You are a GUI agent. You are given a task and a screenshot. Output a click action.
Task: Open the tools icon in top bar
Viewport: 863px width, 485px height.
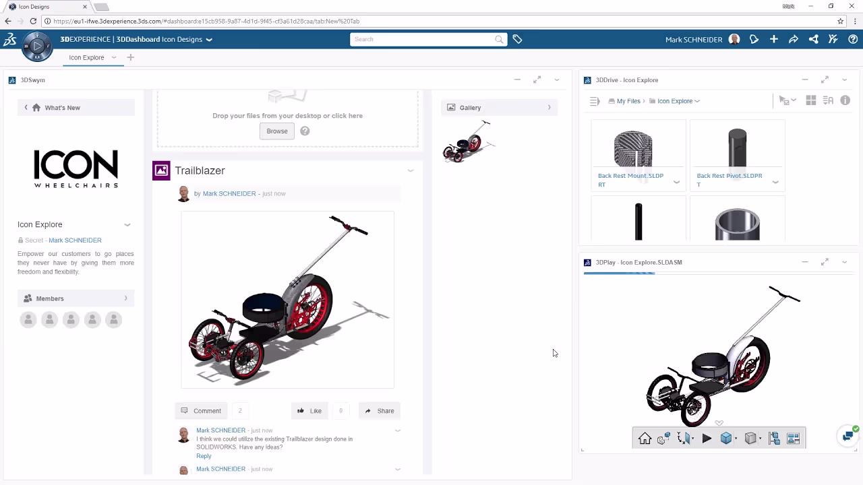(833, 39)
